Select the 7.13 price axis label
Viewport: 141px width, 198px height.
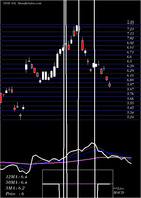tap(130, 34)
